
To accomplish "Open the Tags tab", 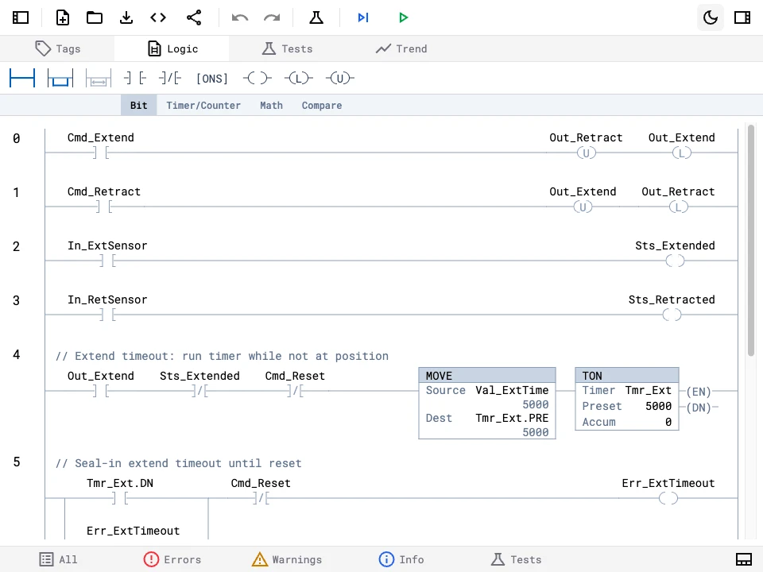I will coord(58,48).
